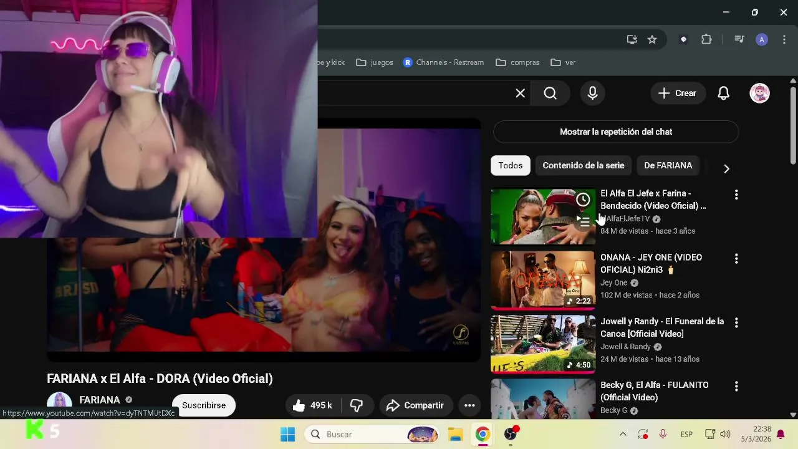
Task: Show more filter chips with right arrow
Action: pyautogui.click(x=726, y=168)
